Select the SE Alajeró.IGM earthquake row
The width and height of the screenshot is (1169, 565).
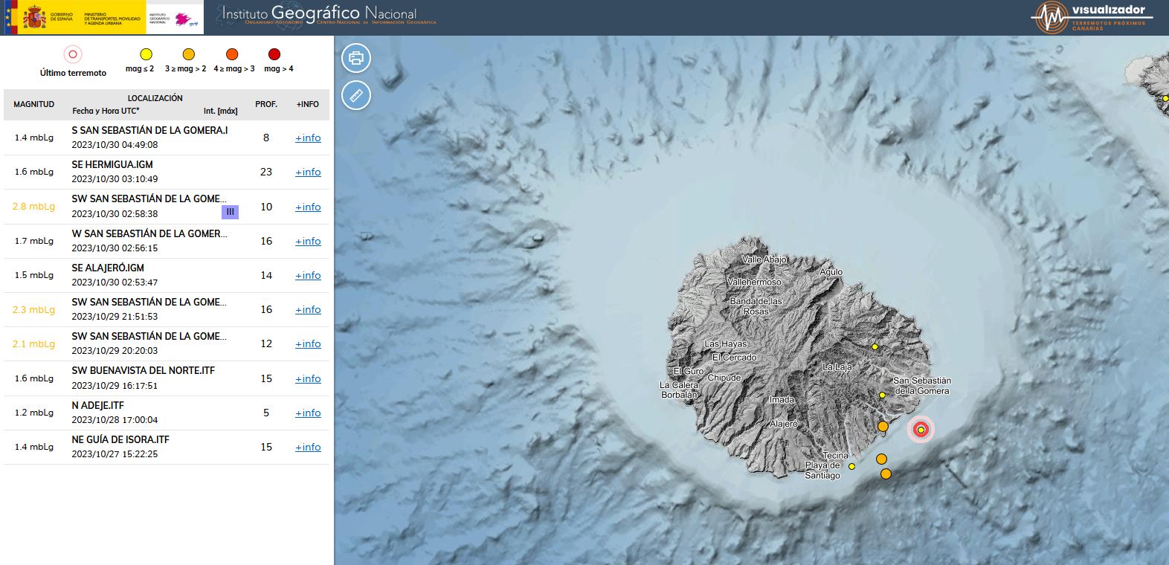[149, 275]
